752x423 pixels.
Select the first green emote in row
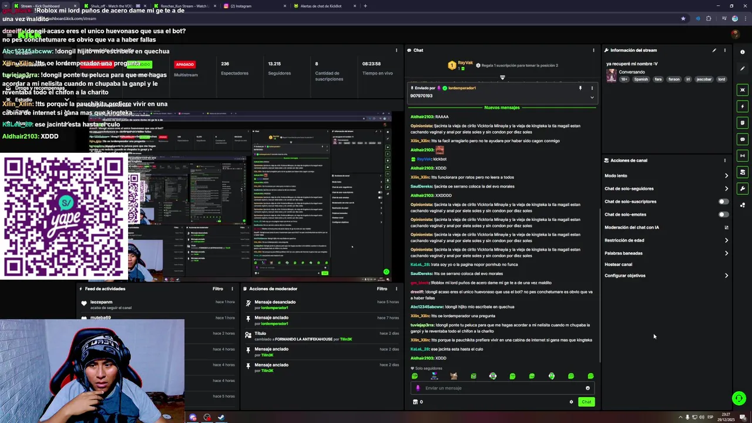[x=415, y=376]
